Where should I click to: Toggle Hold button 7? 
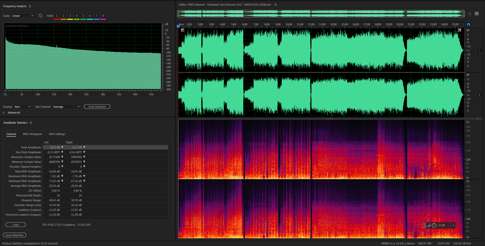pos(96,16)
